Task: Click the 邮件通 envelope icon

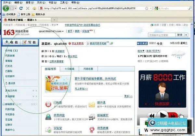Action: click(x=92, y=105)
